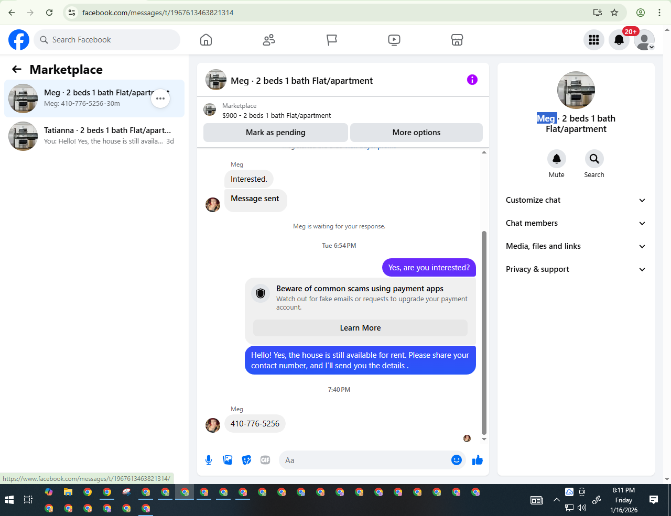The width and height of the screenshot is (671, 516).
Task: Open the Windows Start button
Action: (x=9, y=500)
